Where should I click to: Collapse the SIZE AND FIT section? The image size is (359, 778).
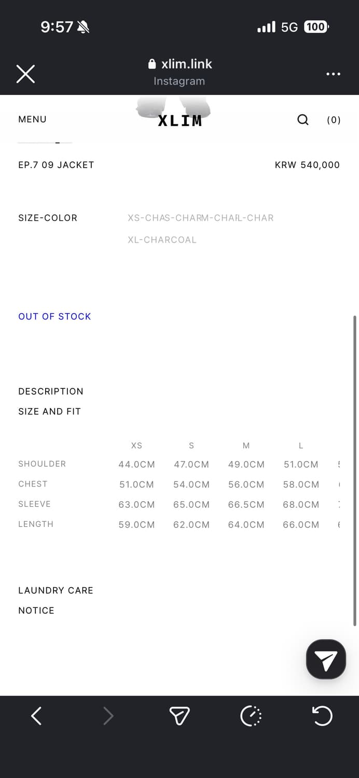pyautogui.click(x=49, y=411)
